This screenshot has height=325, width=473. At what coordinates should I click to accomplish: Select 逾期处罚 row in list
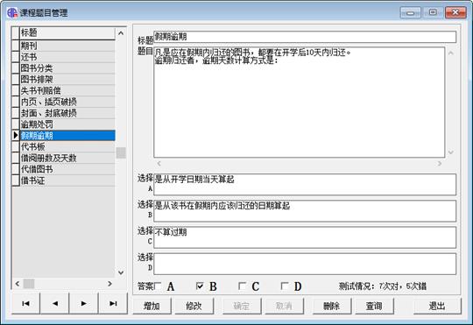click(67, 124)
